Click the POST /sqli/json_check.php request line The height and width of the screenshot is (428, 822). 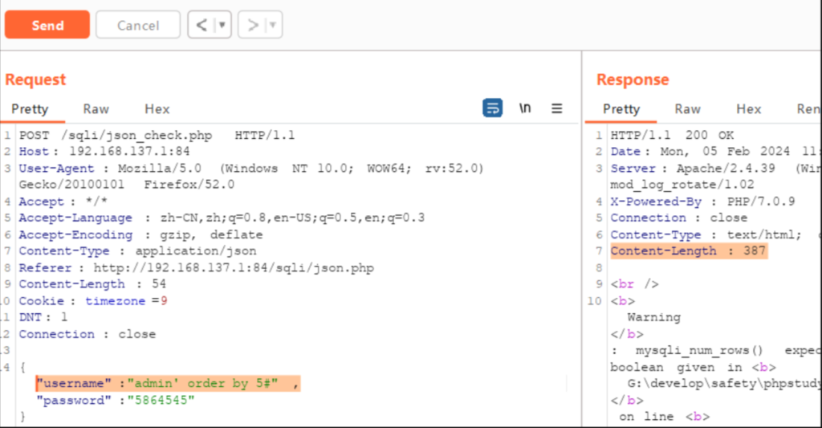(157, 136)
